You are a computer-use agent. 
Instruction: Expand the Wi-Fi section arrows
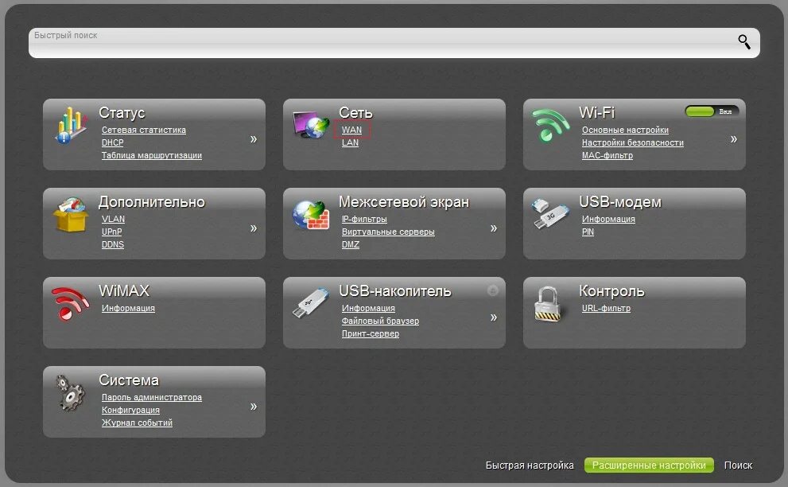click(734, 138)
